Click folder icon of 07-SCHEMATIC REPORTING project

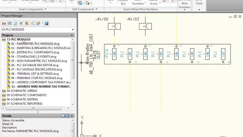click(x=4, y=104)
